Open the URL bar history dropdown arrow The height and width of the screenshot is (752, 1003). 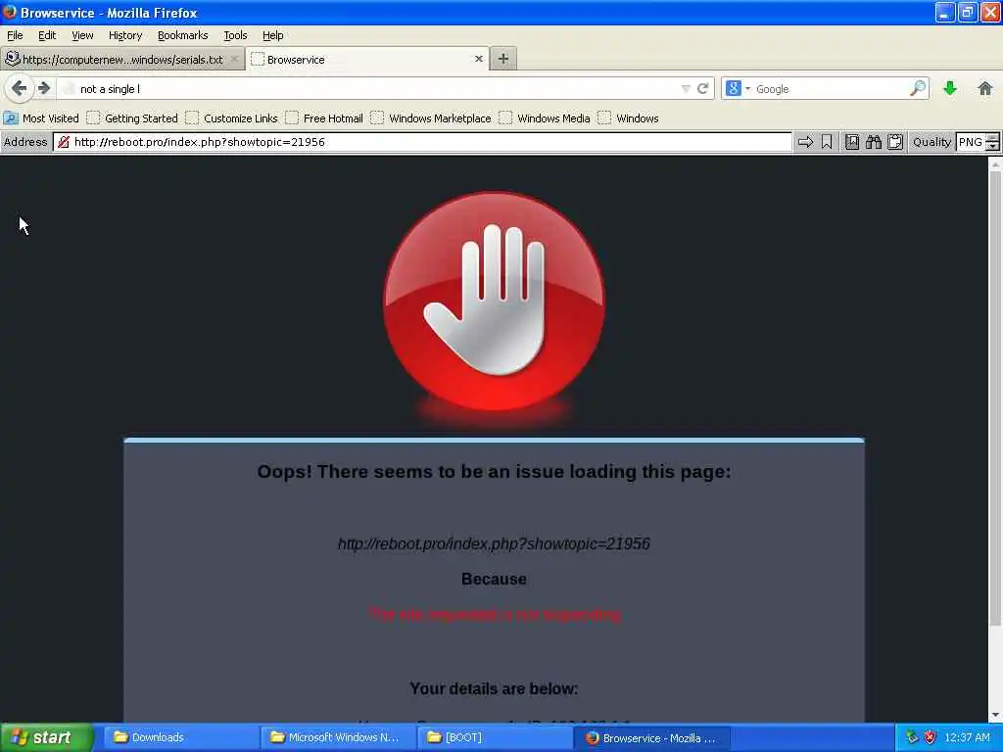point(686,89)
